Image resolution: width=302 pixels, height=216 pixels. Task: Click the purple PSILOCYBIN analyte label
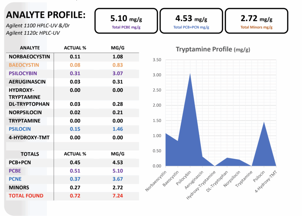tap(23, 73)
